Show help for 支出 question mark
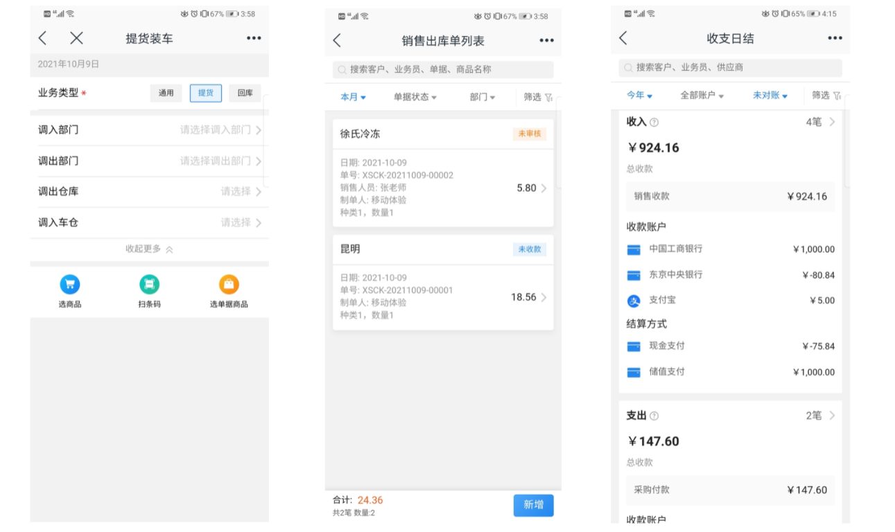 654,416
